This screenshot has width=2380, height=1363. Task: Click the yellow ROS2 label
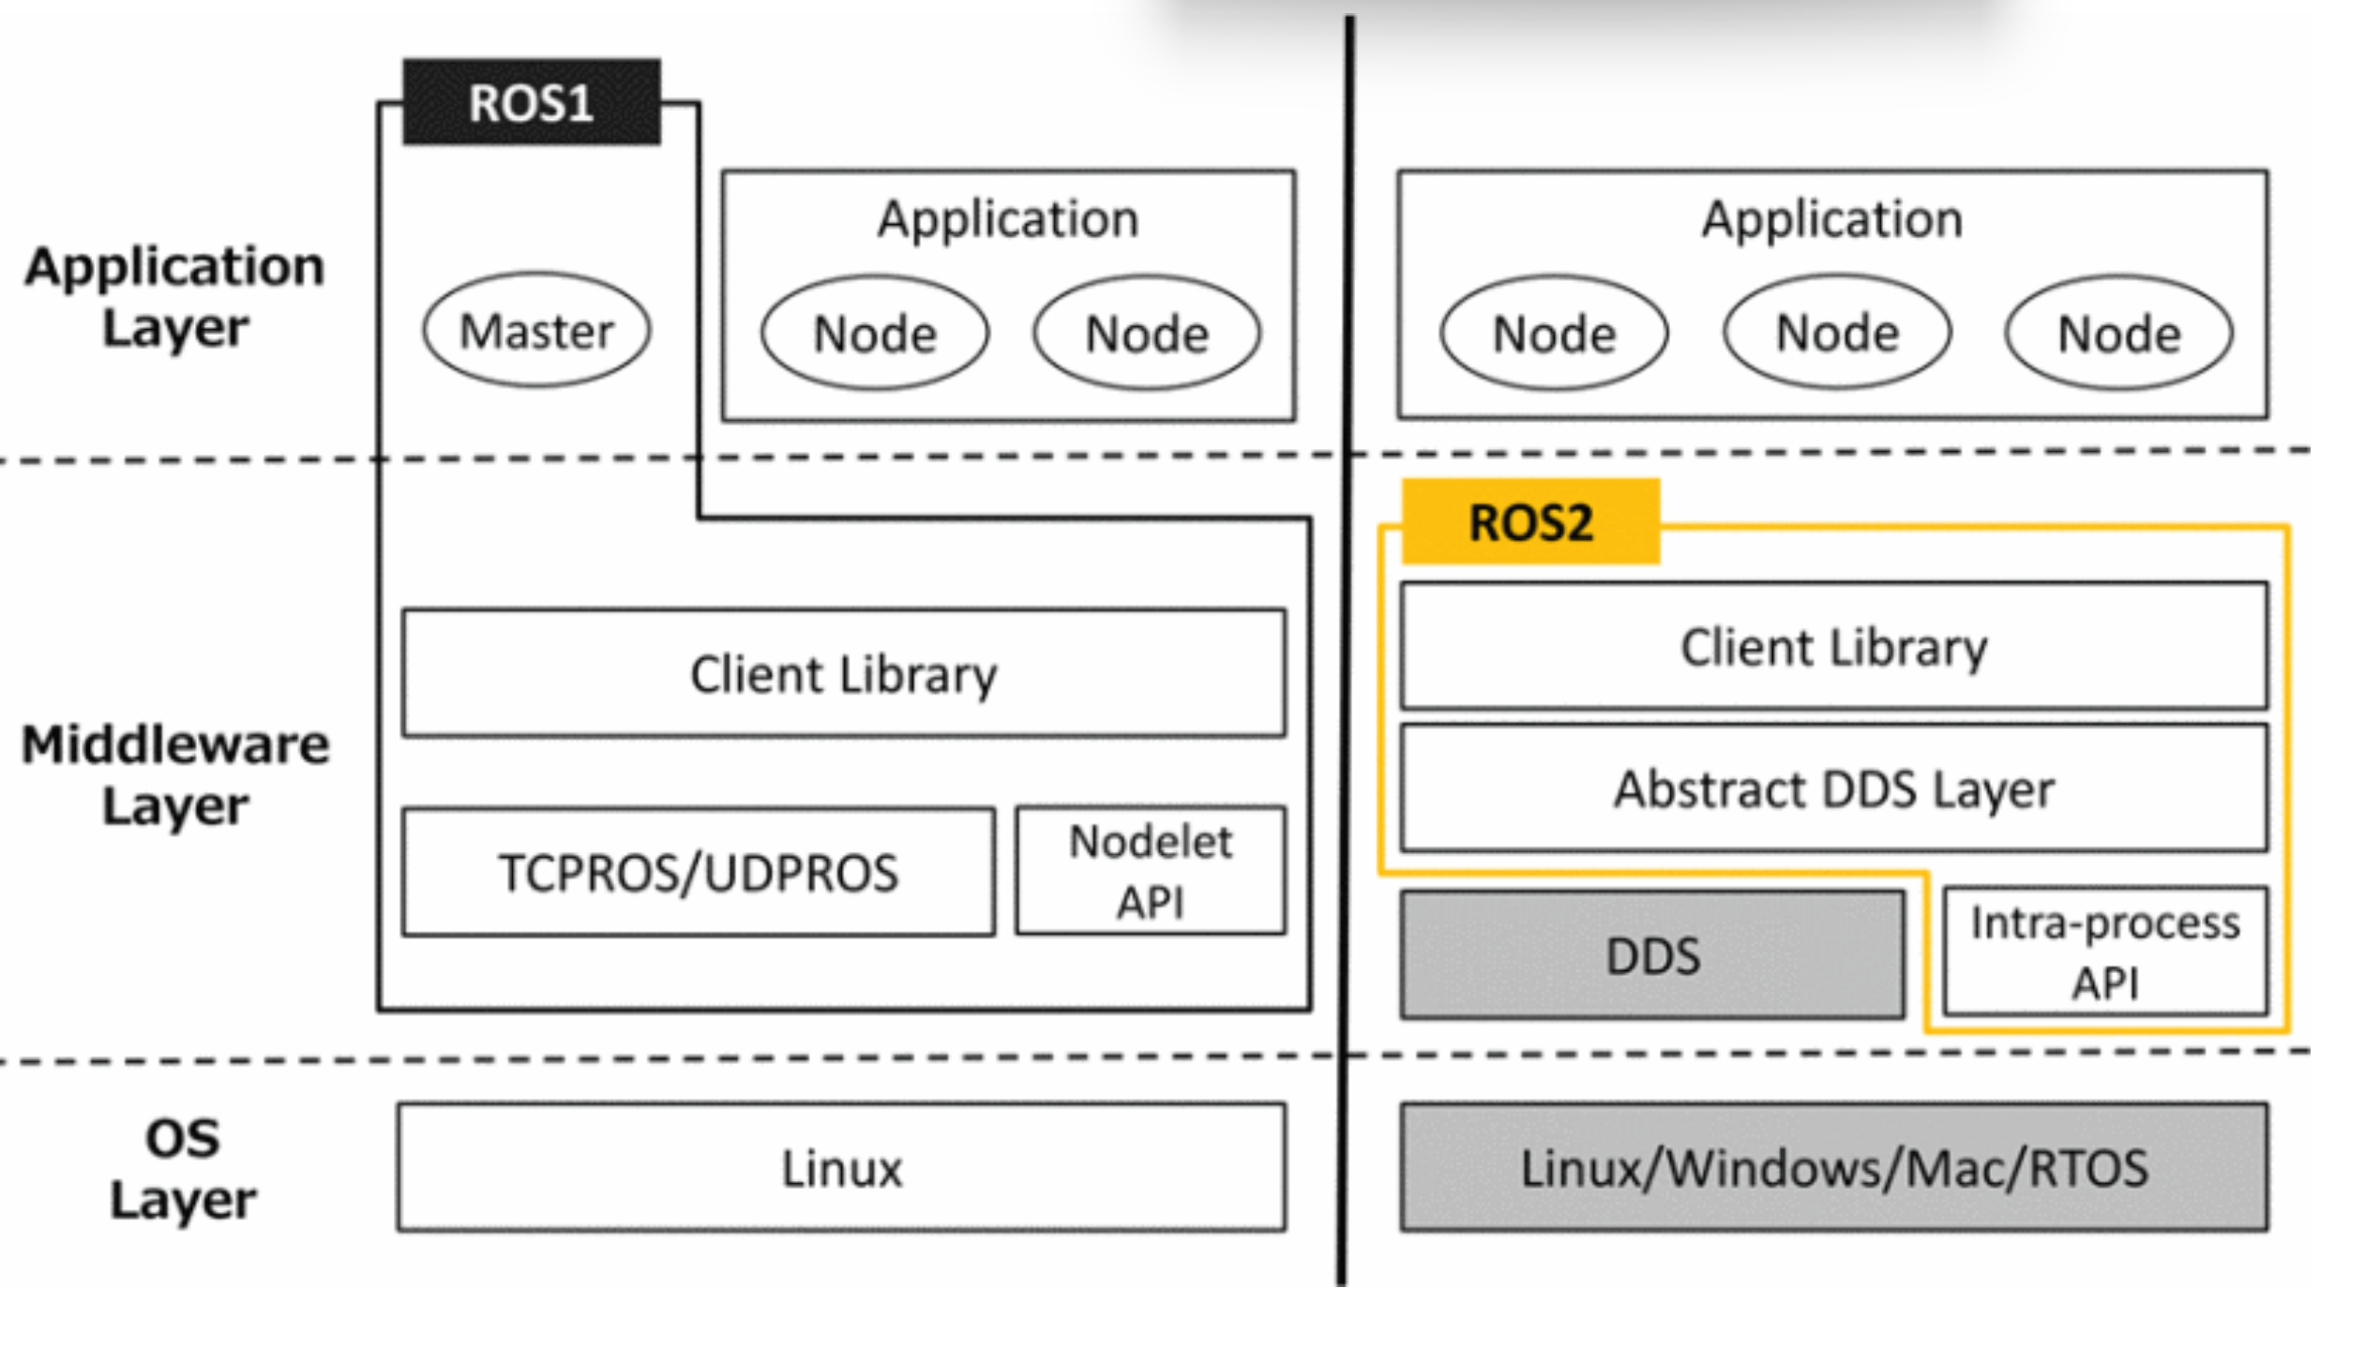pos(1530,522)
